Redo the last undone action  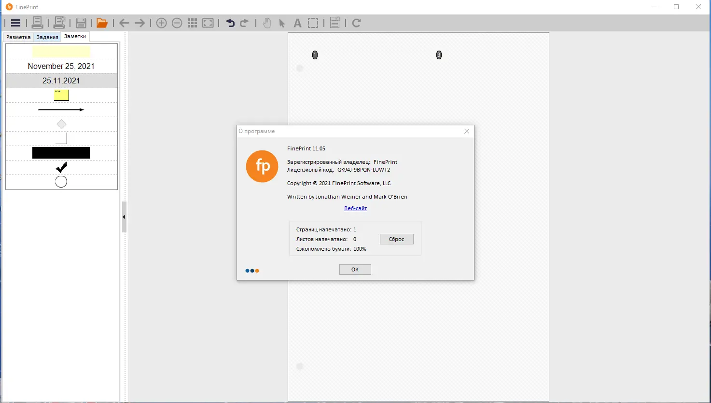click(245, 23)
